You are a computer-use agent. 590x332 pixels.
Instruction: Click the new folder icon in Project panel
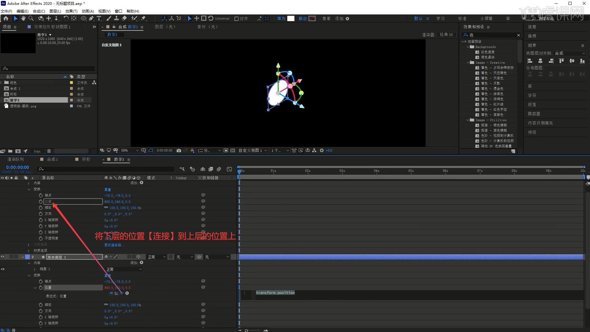[10, 151]
